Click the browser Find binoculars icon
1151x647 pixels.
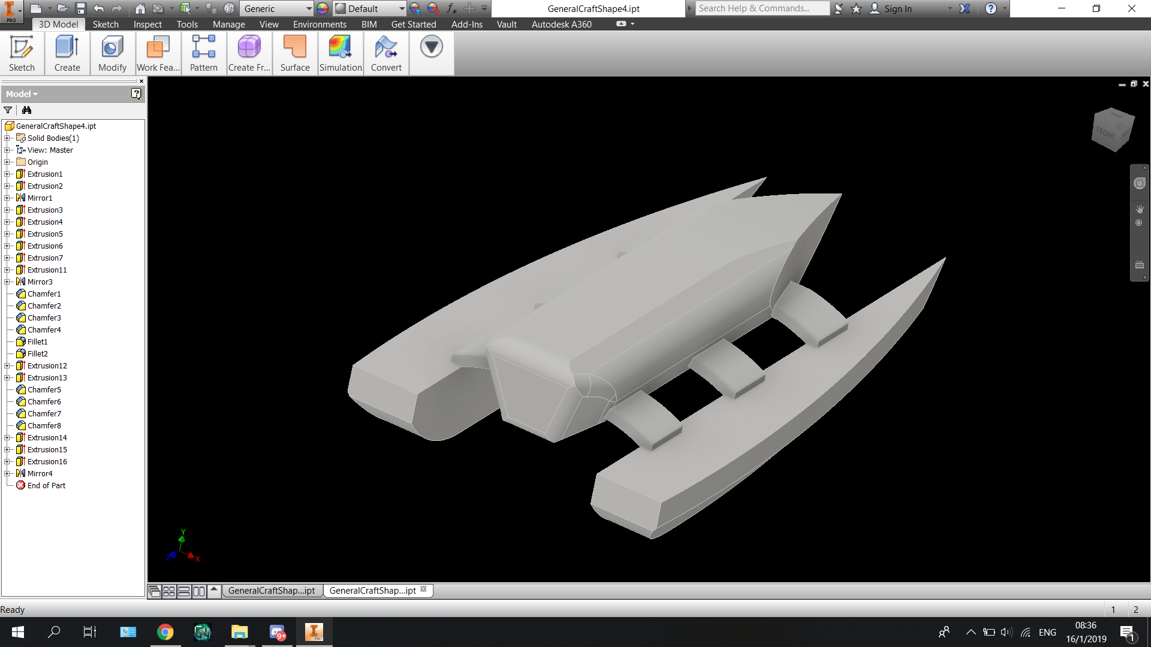26,110
